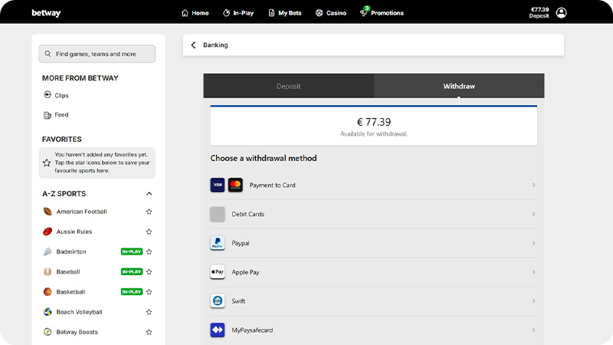Favorite Badminton with star
Screen dimensions: 613x345
[149, 251]
